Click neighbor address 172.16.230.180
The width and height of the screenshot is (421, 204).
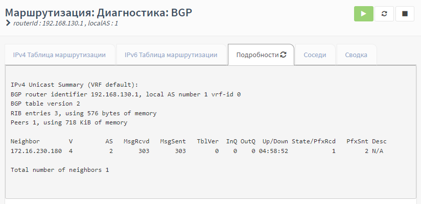tap(36, 151)
